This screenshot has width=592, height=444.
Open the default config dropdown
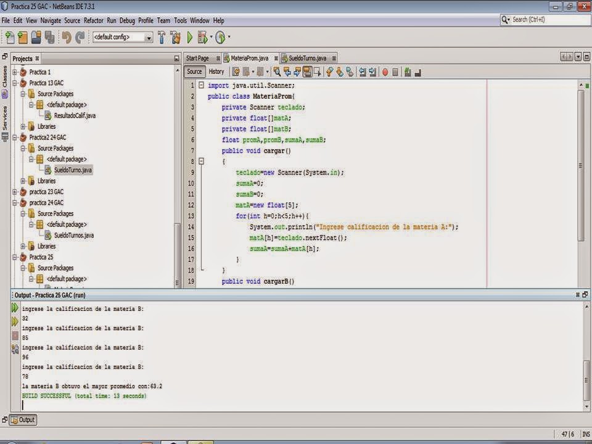(149, 37)
